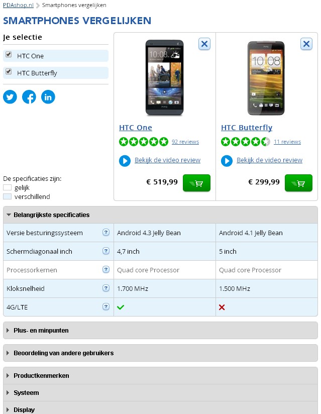This screenshot has width=321, height=414.
Task: Play HTC One video review icon
Action: point(125,161)
